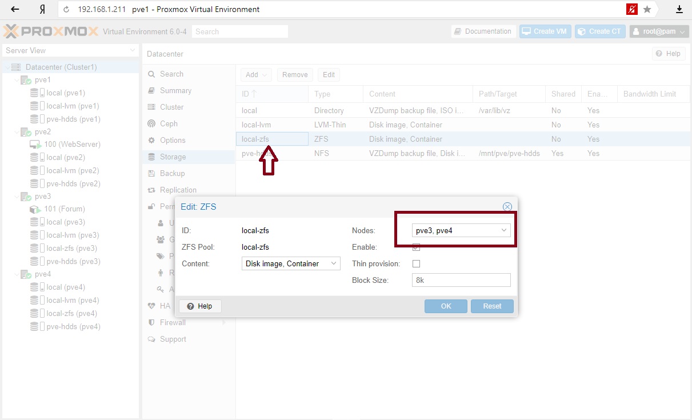Viewport: 692px width, 420px height.
Task: Reload the page with the refresh icon
Action: coord(66,9)
